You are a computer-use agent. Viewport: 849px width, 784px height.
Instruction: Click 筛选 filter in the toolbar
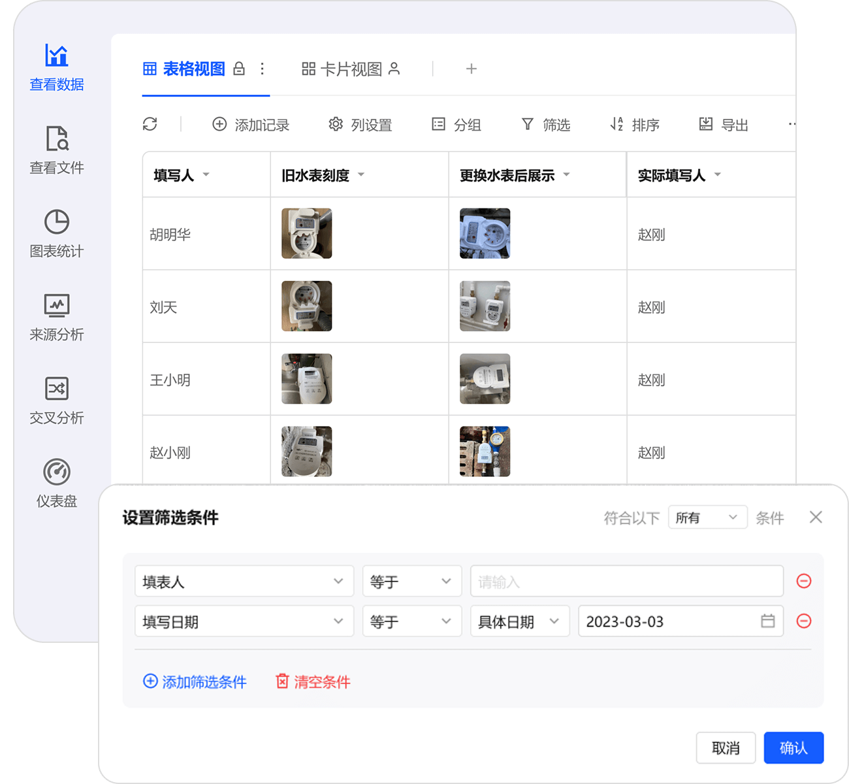pos(546,125)
